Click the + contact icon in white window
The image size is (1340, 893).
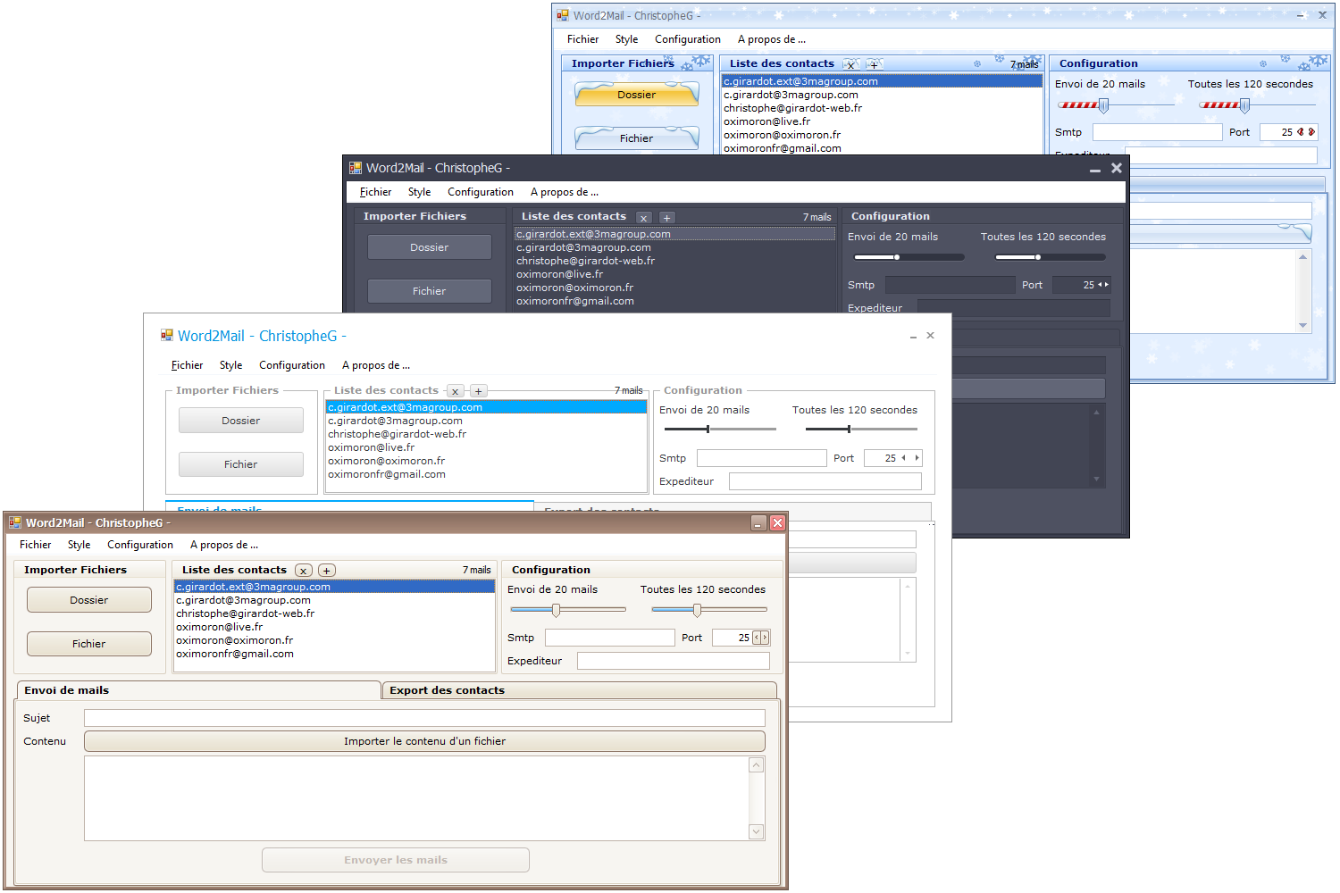click(479, 391)
